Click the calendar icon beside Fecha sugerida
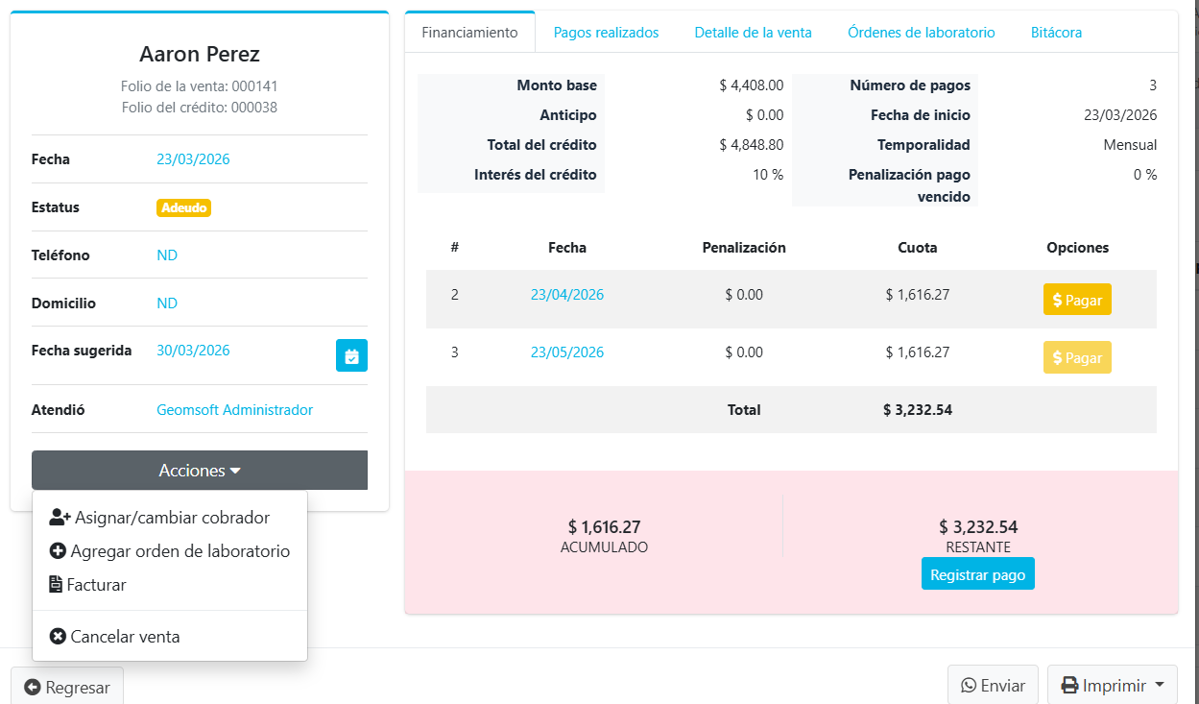1199x704 pixels. click(x=351, y=355)
